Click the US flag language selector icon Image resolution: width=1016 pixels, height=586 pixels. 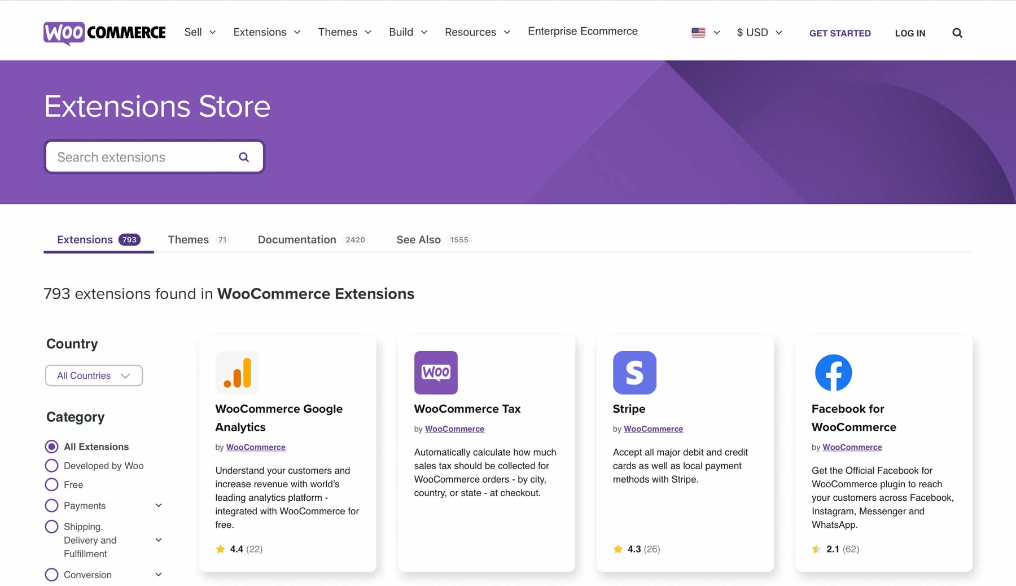point(699,33)
